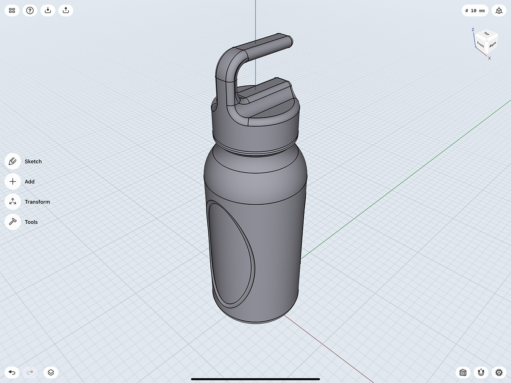Open the '# 10 mm' grid units dropdown
511x383 pixels.
click(x=474, y=10)
